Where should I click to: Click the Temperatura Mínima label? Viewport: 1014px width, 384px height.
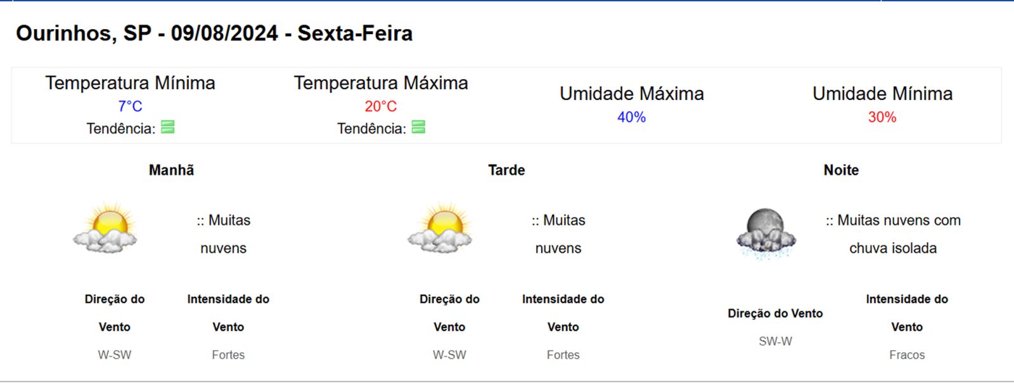click(130, 83)
